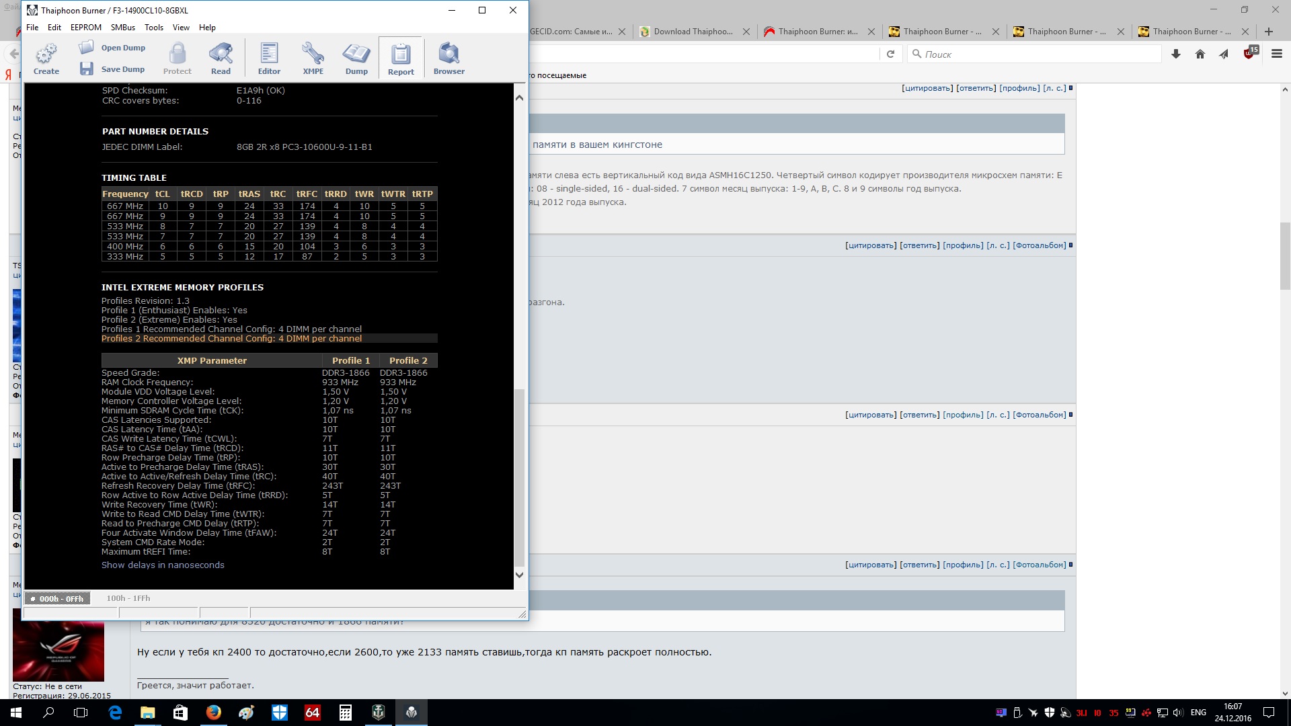Click Show delays in nanoseconds link
This screenshot has width=1291, height=726.
pos(163,565)
